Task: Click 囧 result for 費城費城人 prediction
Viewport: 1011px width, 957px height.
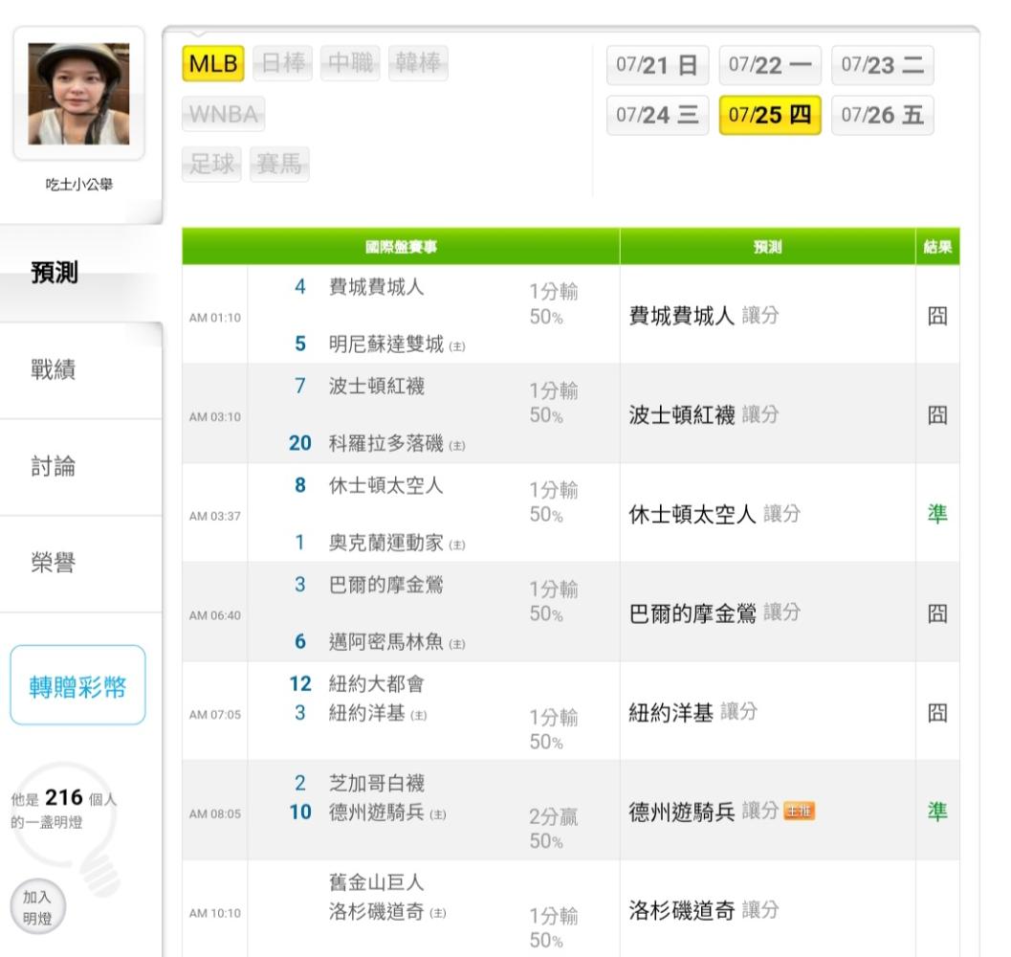Action: coord(937,316)
